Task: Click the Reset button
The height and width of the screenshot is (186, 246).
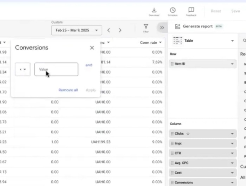Action: (216, 11)
